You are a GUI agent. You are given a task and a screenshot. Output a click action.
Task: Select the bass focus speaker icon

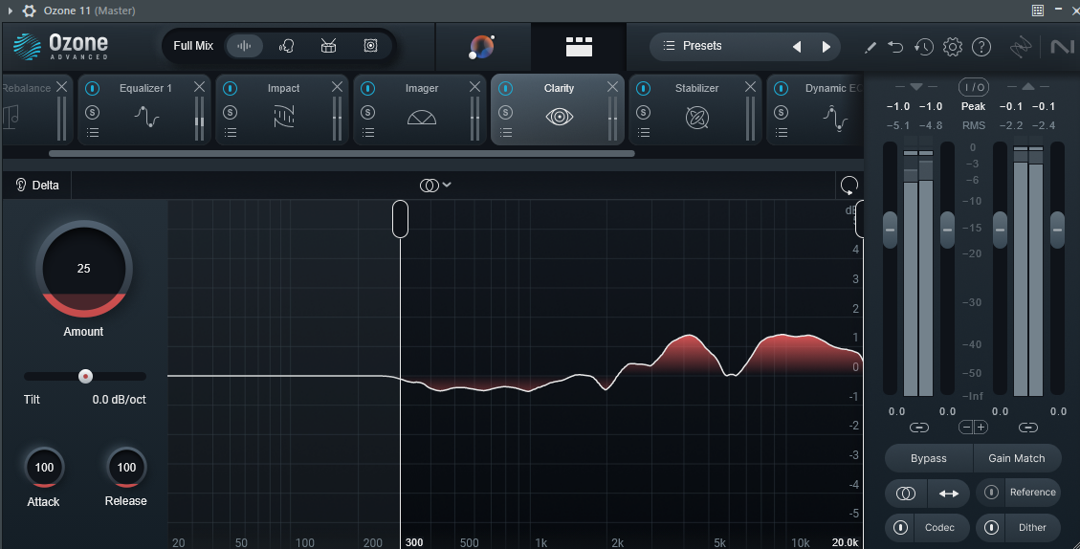click(x=370, y=46)
